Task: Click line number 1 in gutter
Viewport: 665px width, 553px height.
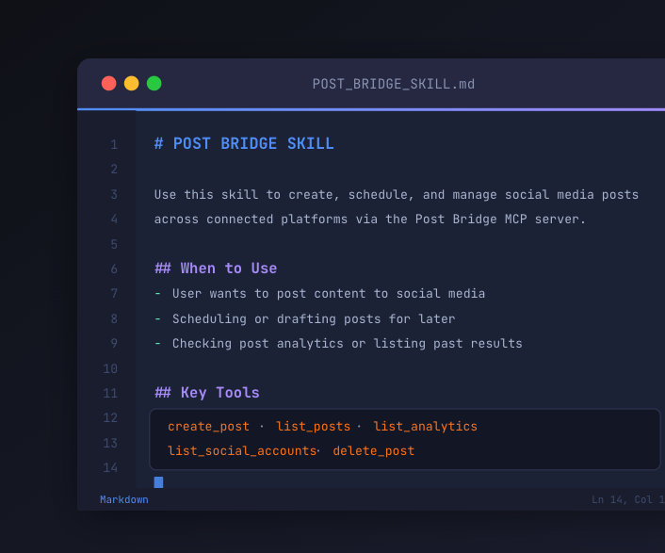Action: [114, 145]
